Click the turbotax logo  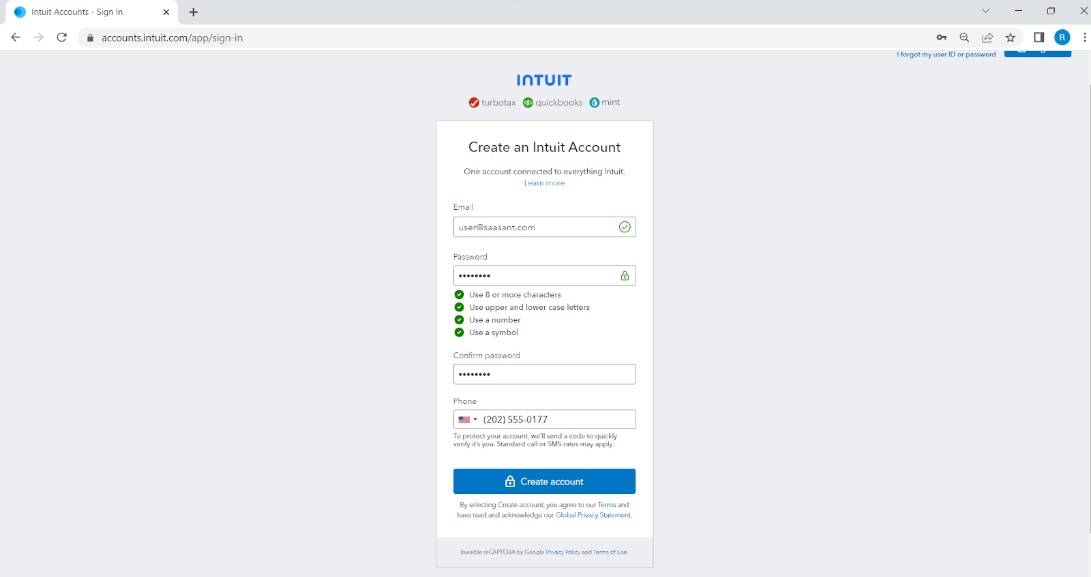(492, 102)
